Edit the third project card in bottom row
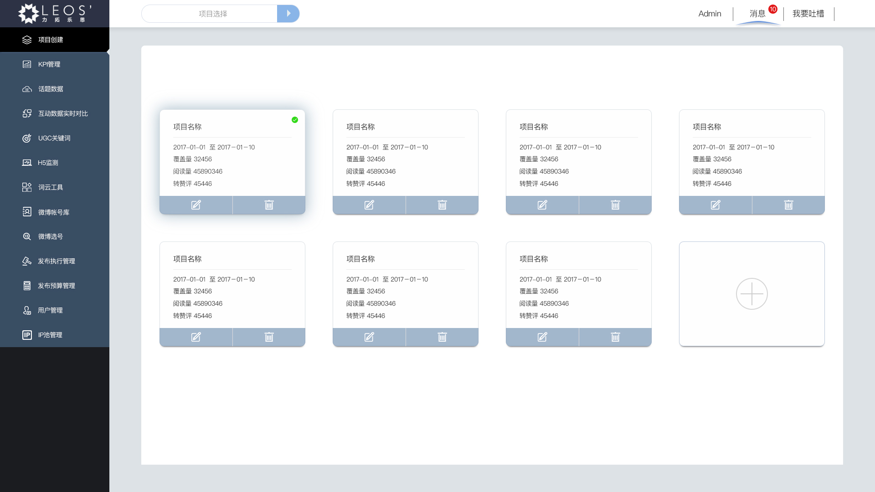The image size is (875, 492). point(542,337)
